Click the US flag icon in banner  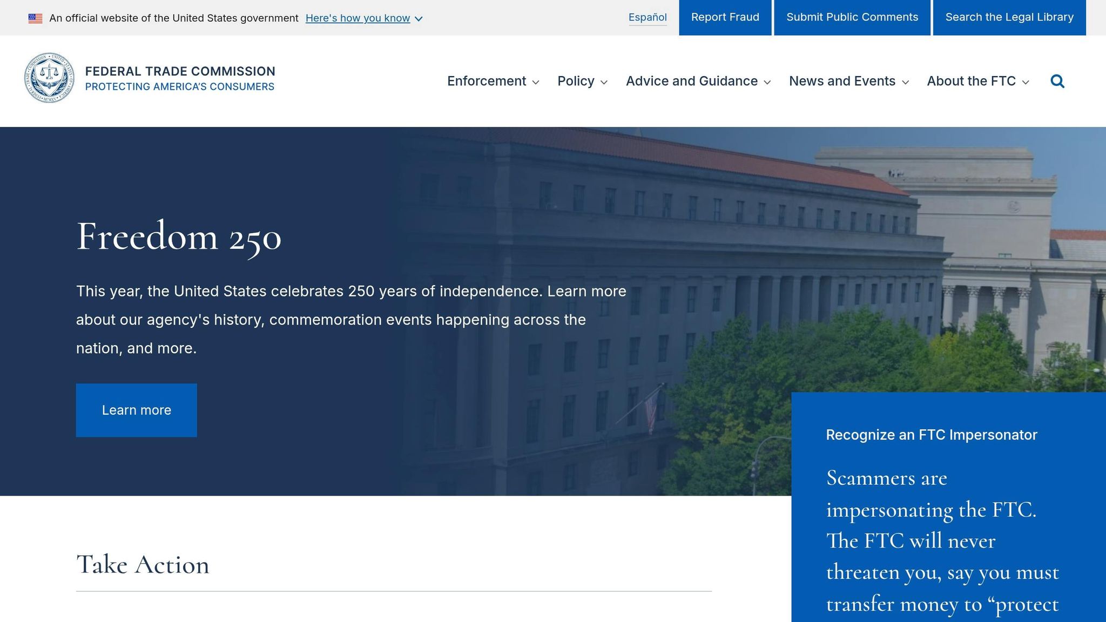(35, 18)
